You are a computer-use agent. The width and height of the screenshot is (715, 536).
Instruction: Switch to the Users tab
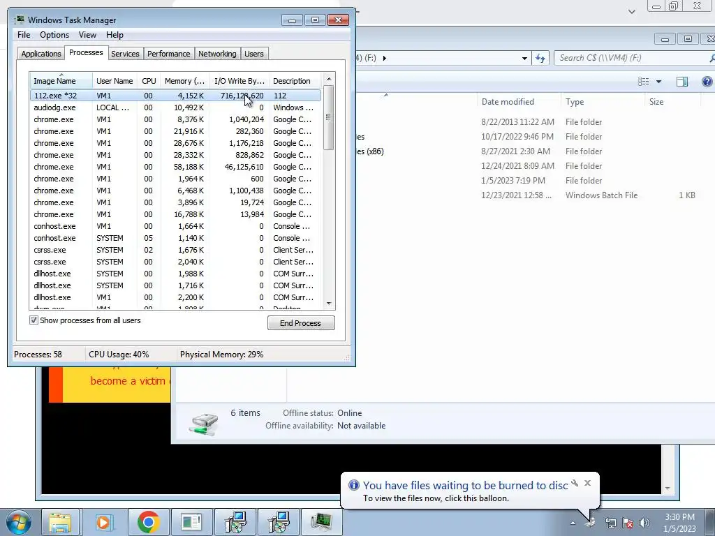[253, 54]
